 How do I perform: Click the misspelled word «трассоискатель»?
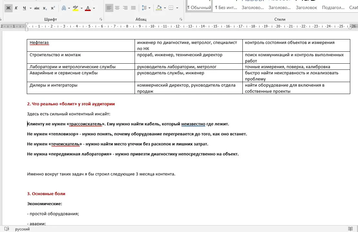[86, 124]
